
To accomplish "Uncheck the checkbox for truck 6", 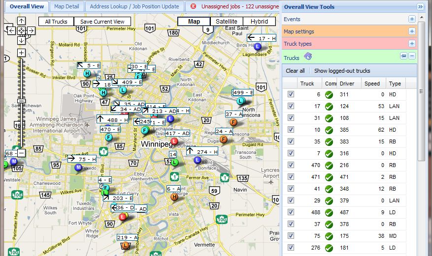I will [291, 94].
